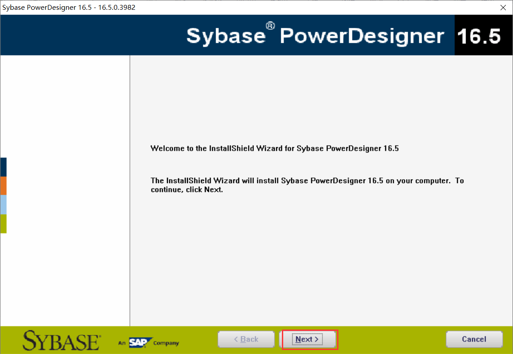This screenshot has height=354, width=513.
Task: Click the title bar showing 16.5.0.3982
Action: [69, 7]
